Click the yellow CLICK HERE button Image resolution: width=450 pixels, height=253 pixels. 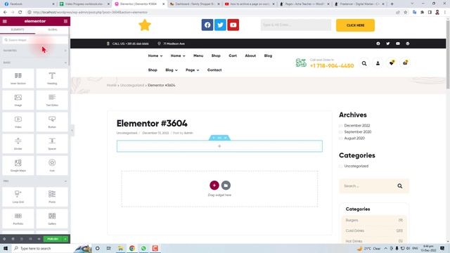pos(355,25)
